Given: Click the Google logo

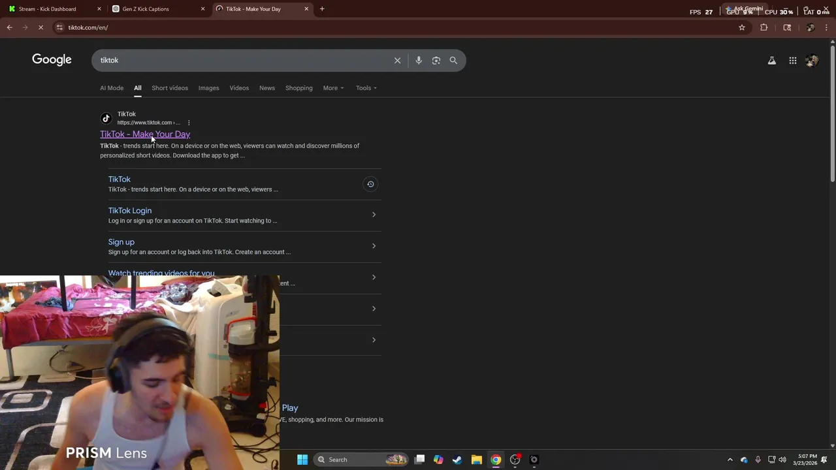Looking at the screenshot, I should pyautogui.click(x=52, y=59).
